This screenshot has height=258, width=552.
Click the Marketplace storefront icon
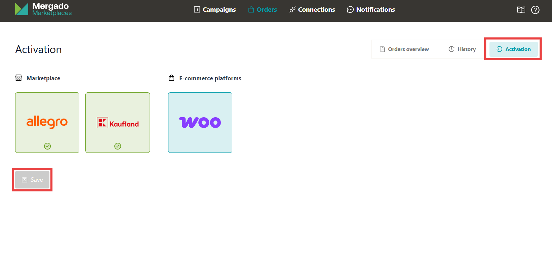point(18,78)
